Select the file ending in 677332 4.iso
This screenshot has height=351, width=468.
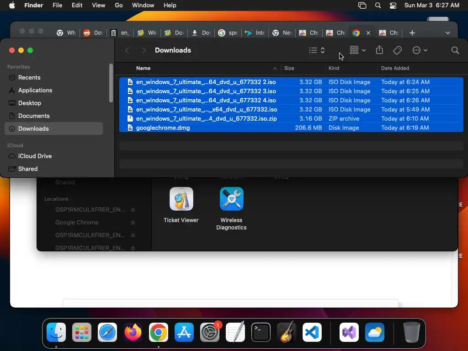click(x=291, y=100)
